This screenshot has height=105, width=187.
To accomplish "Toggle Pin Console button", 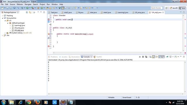I will point(167,57).
